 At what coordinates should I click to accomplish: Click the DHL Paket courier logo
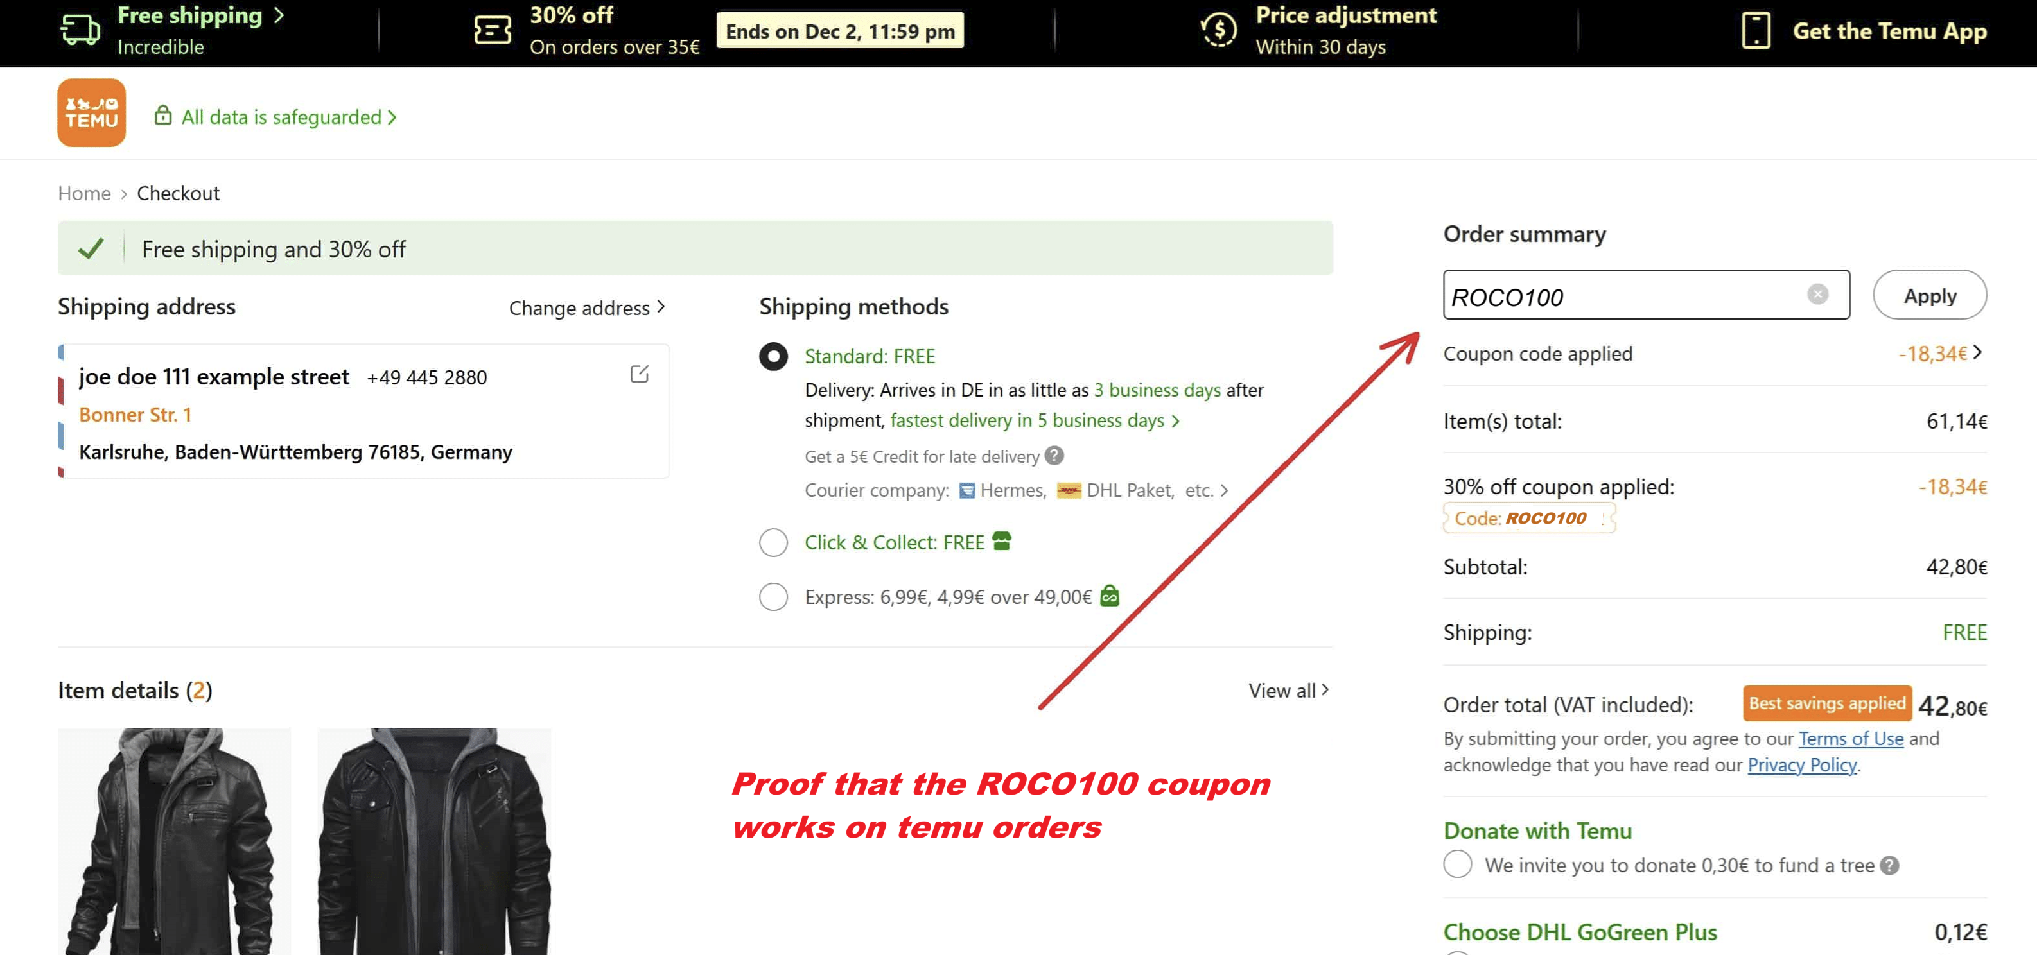point(1069,491)
